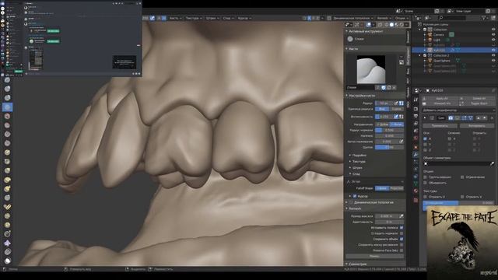Toggle the Preserve Face Sets checkbox
498x280 pixels.
pyautogui.click(x=402, y=250)
